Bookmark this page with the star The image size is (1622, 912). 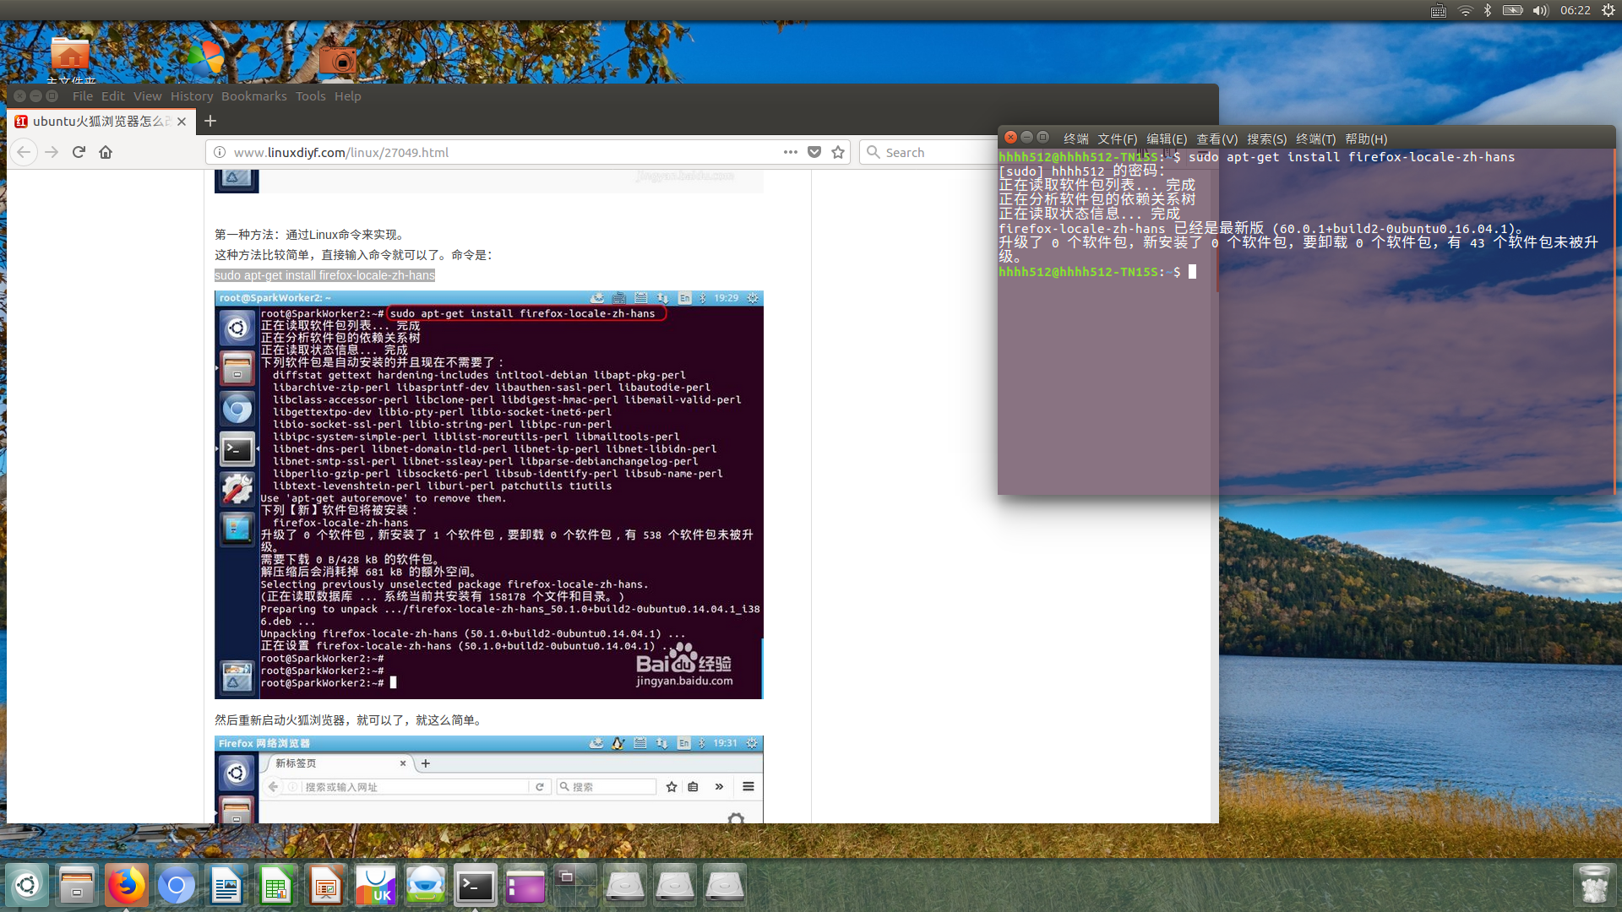pyautogui.click(x=838, y=152)
